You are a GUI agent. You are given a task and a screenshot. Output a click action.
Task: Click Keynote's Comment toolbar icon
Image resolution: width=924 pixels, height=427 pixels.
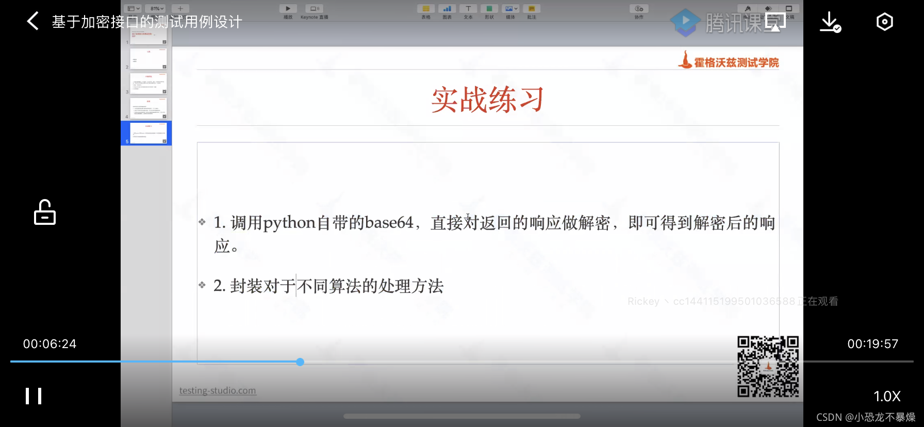pos(531,9)
